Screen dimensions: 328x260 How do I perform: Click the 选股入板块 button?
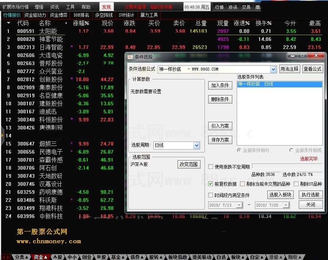pos(280,195)
